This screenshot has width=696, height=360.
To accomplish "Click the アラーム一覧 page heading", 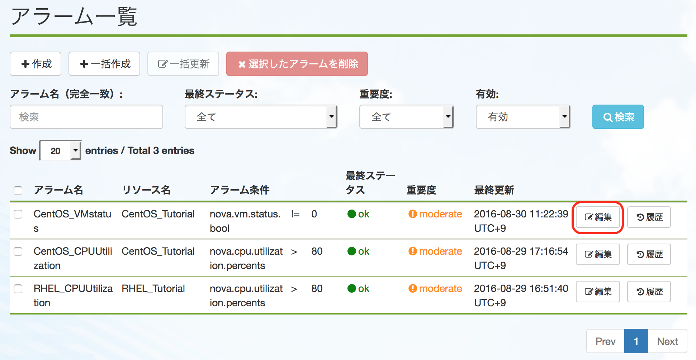I will pyautogui.click(x=74, y=16).
